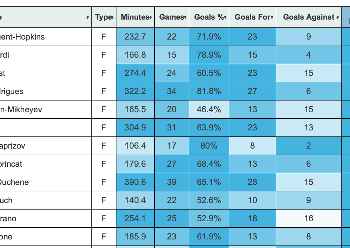Select the Games cell showing 39
This screenshot has width=350, height=248.
171,182
